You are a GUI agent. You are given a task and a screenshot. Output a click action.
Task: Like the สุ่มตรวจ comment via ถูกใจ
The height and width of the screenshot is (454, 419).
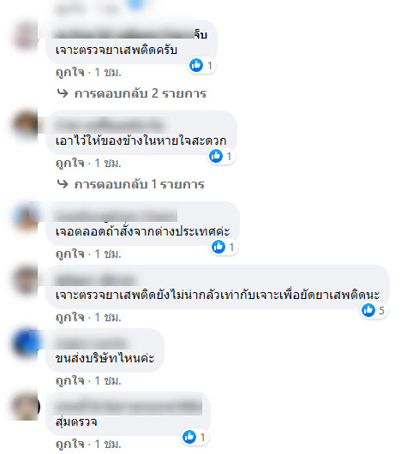[69, 444]
